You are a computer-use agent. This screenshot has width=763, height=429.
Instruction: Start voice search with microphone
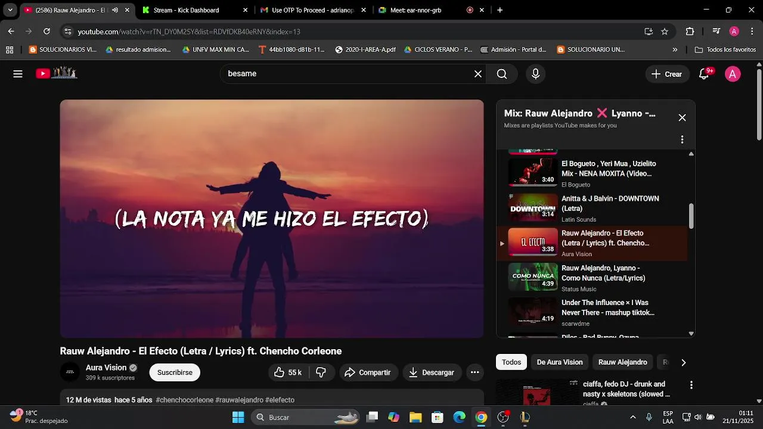(x=535, y=74)
